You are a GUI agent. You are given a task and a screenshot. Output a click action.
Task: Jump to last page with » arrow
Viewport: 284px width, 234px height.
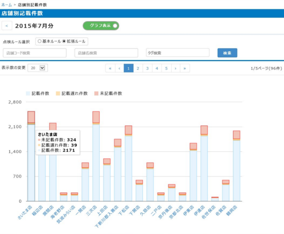tap(185, 68)
